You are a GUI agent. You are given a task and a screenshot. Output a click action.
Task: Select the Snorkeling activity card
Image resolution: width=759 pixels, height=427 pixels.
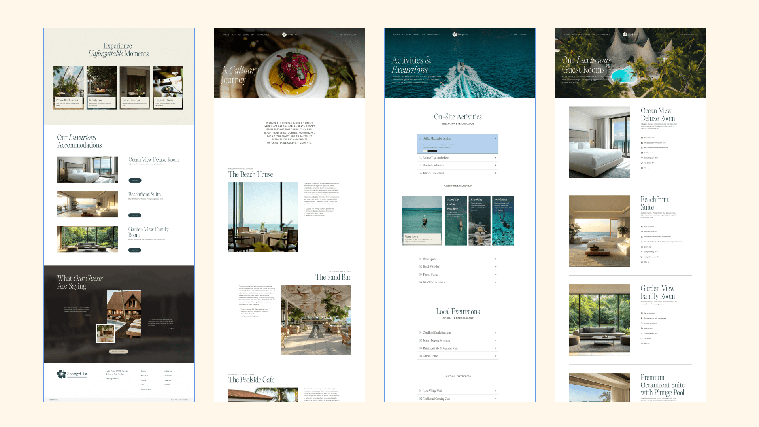pyautogui.click(x=503, y=221)
